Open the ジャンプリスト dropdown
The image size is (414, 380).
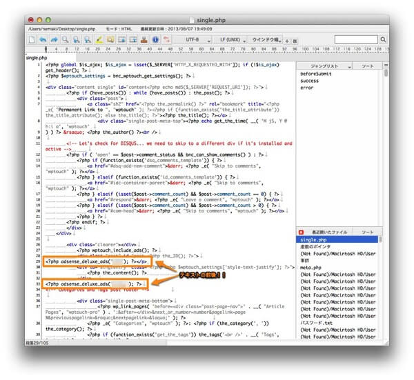point(324,66)
